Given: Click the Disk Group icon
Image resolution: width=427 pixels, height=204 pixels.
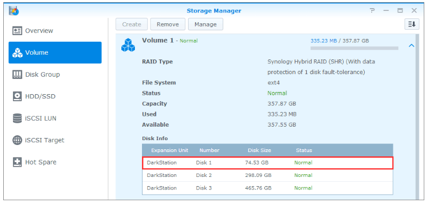Looking at the screenshot, I should (x=17, y=75).
